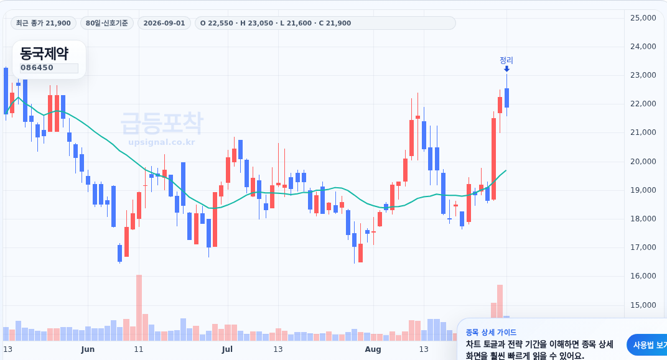The width and height of the screenshot is (667, 360).
Task: Click the 동국제약 stock name
Action: click(x=44, y=53)
